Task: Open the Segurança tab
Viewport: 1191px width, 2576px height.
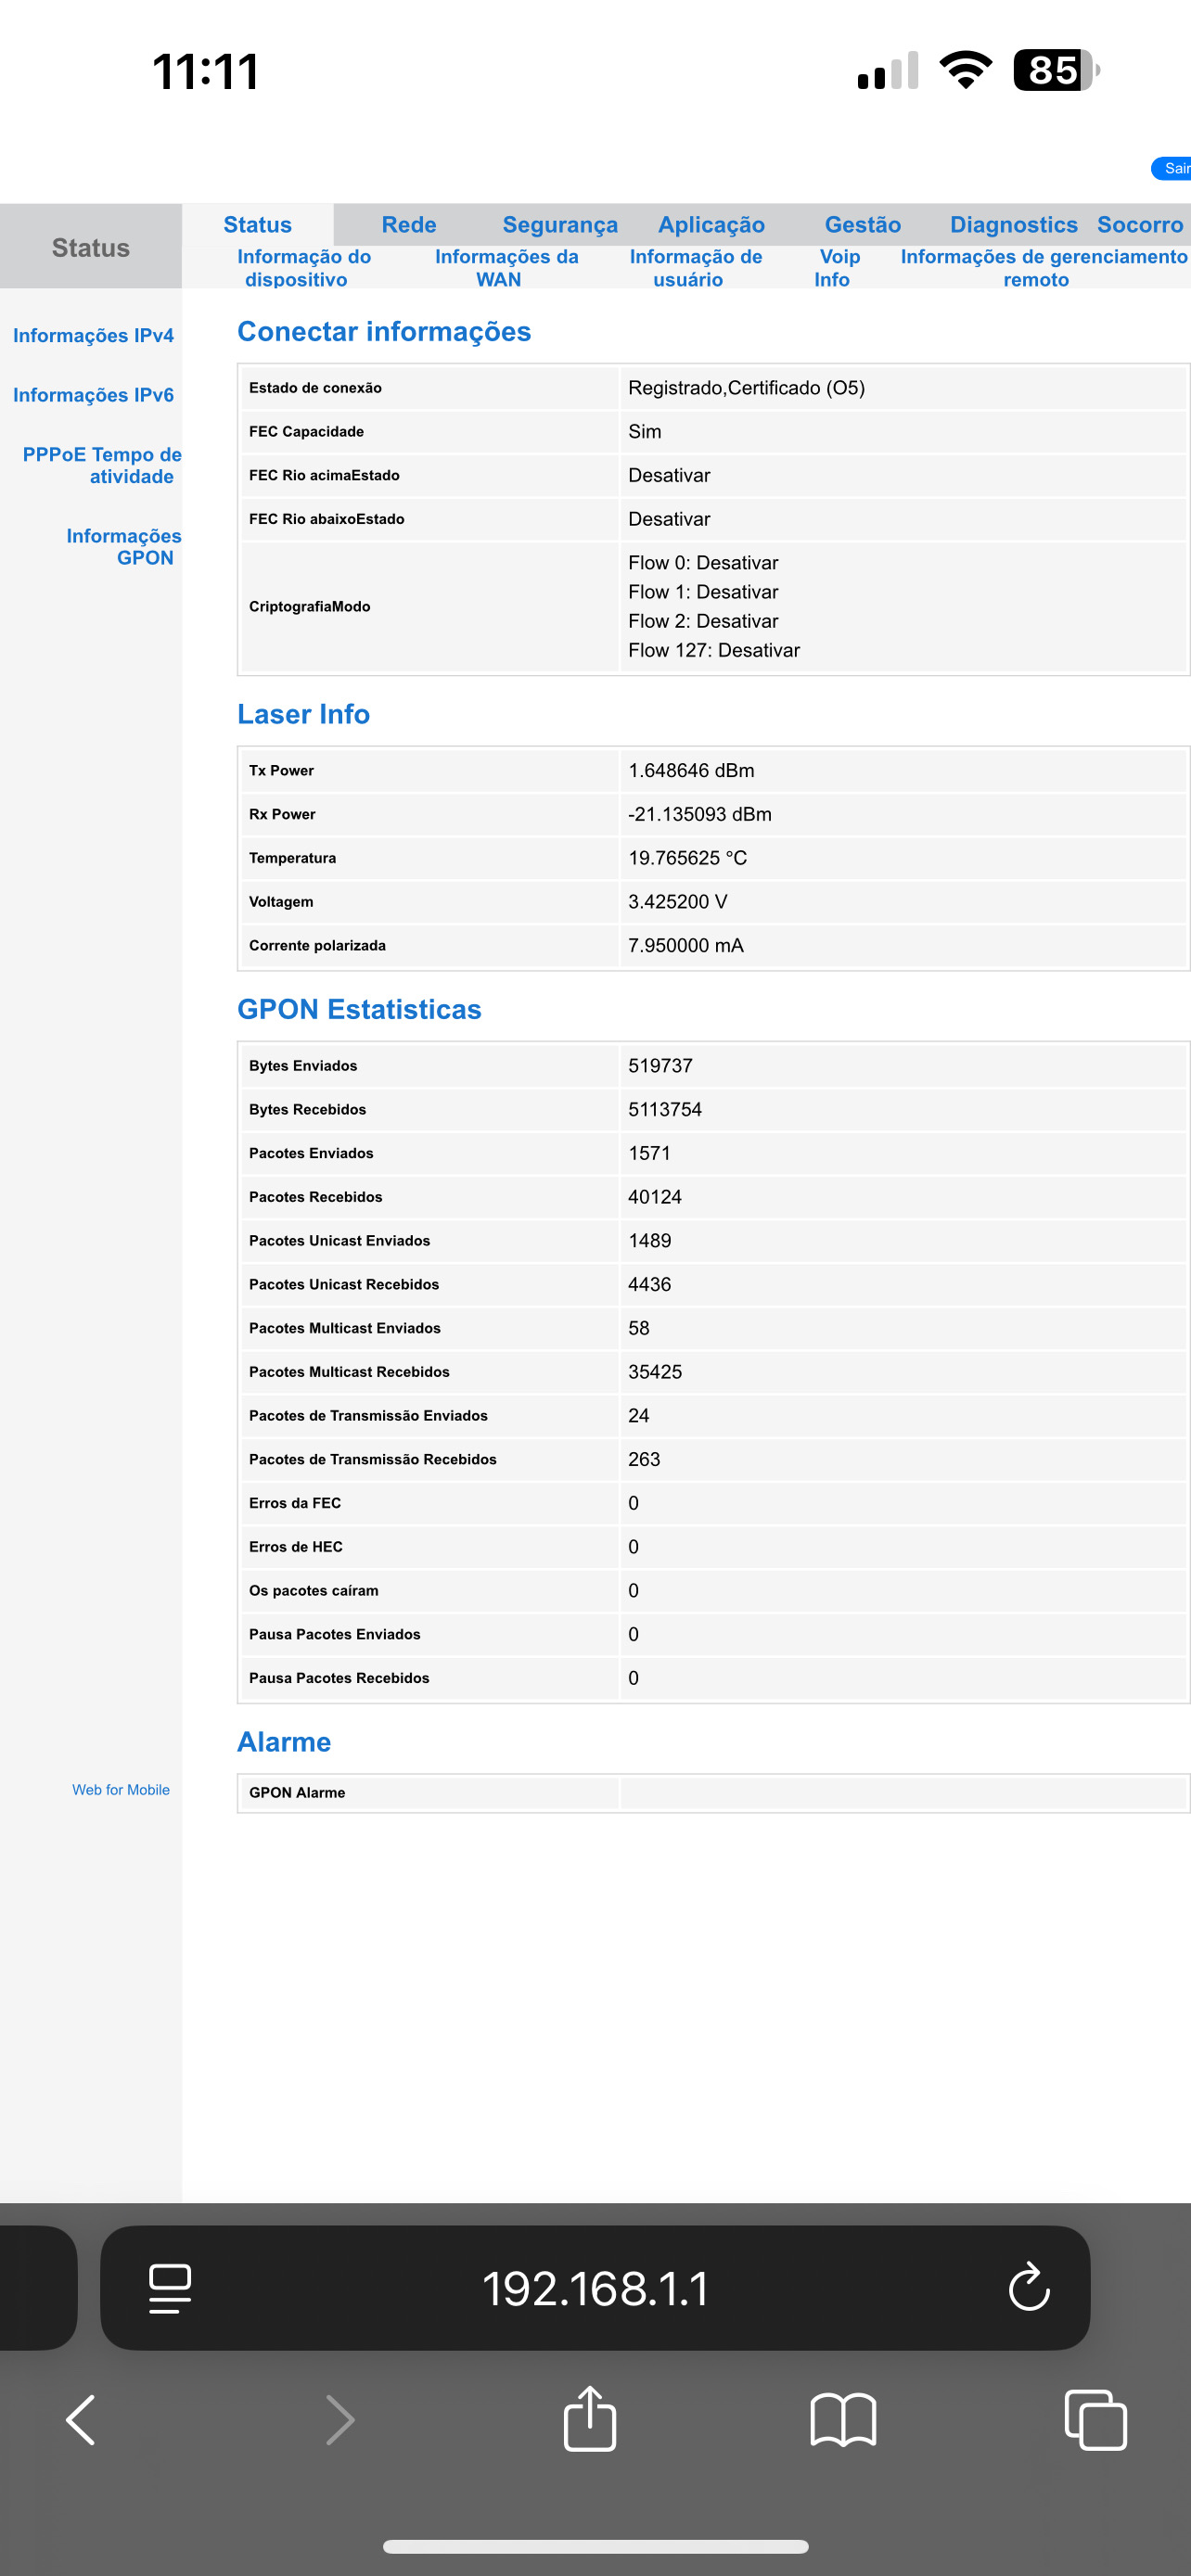Action: (559, 225)
